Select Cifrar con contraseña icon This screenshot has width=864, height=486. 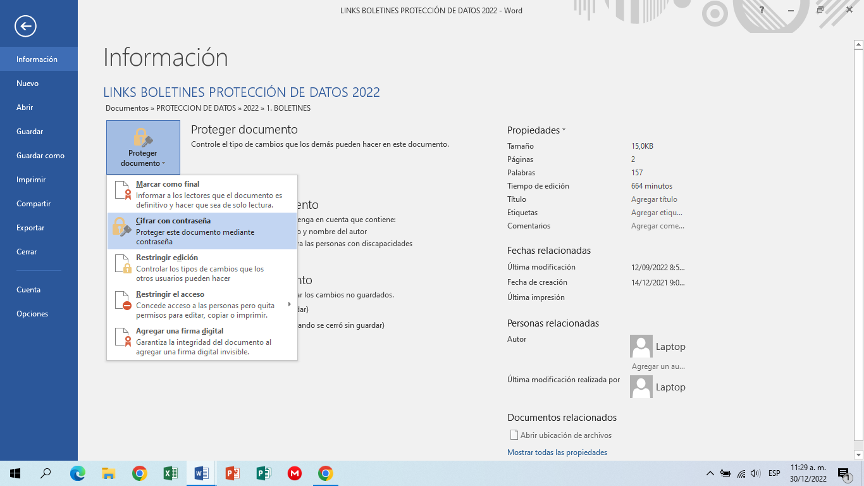point(122,228)
